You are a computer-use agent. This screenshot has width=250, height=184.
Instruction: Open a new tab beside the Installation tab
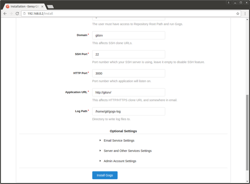50,7
